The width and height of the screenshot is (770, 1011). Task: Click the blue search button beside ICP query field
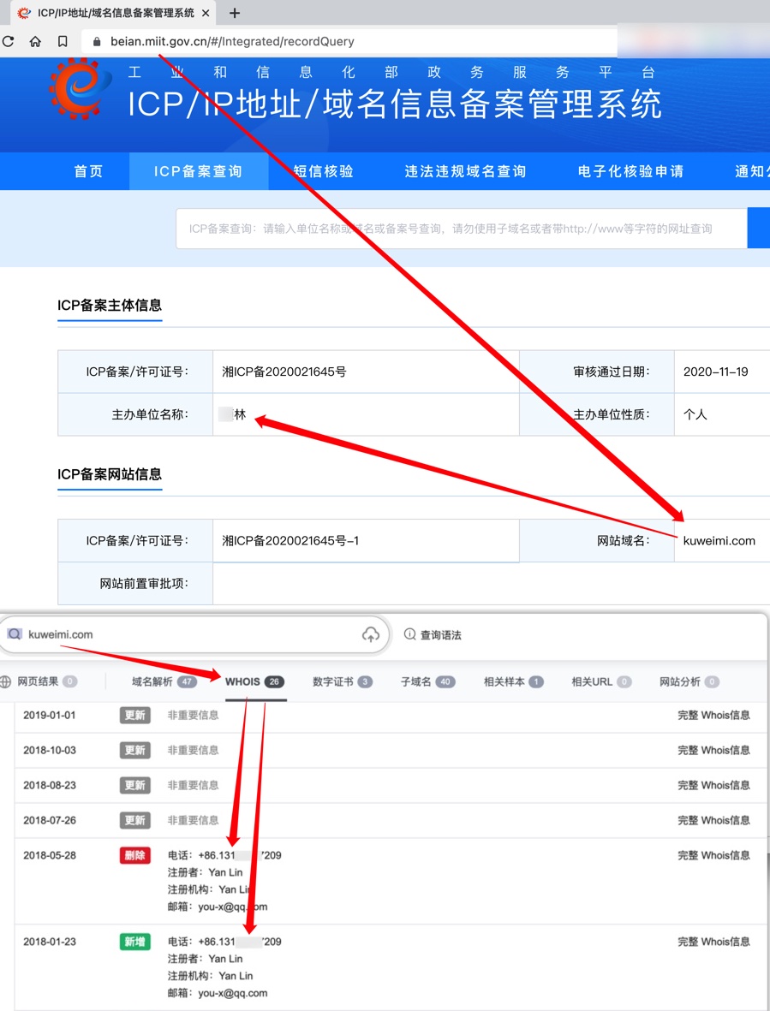(758, 229)
